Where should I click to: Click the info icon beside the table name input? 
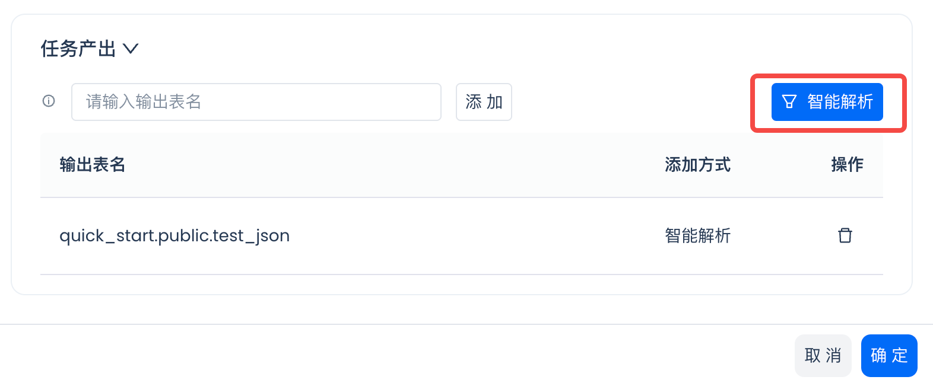49,101
